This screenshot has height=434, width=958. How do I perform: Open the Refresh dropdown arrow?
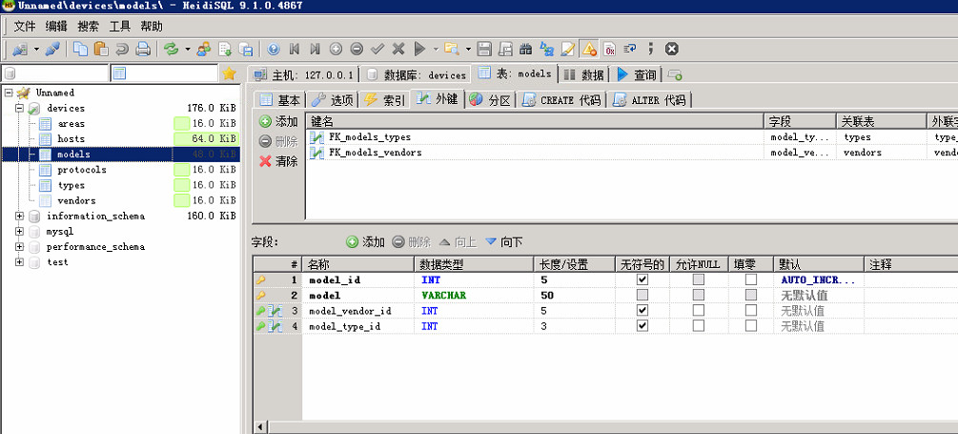(x=188, y=49)
